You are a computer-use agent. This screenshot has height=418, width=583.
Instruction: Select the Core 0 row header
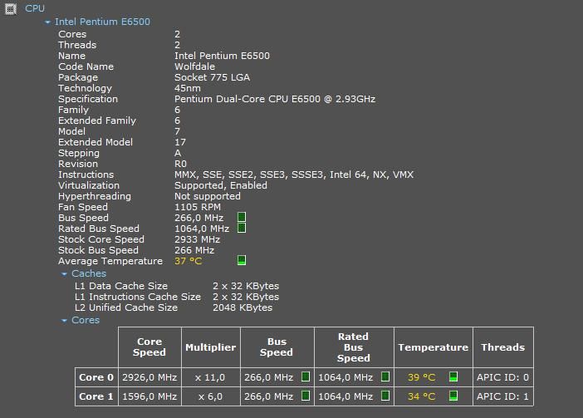(x=96, y=377)
